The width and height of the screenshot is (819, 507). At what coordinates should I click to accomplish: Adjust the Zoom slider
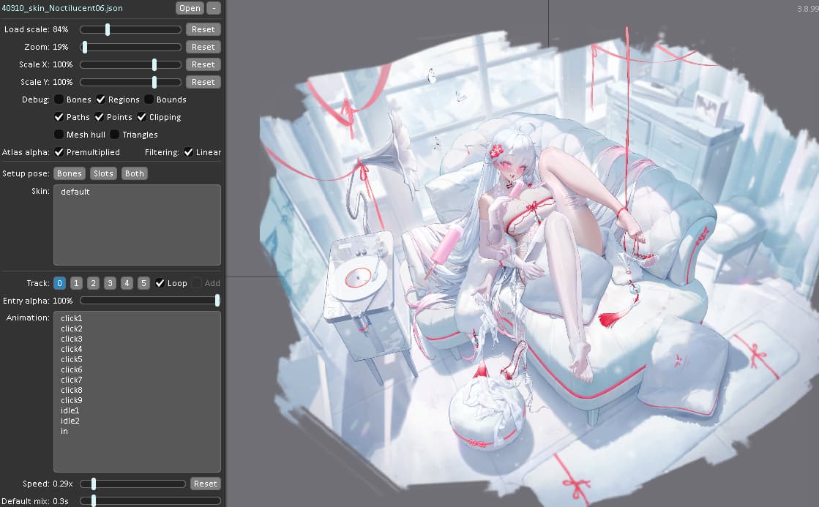pos(130,47)
